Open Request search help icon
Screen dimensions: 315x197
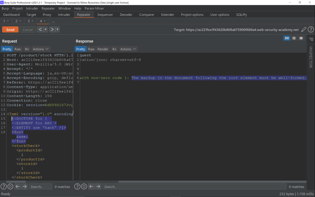[4, 186]
